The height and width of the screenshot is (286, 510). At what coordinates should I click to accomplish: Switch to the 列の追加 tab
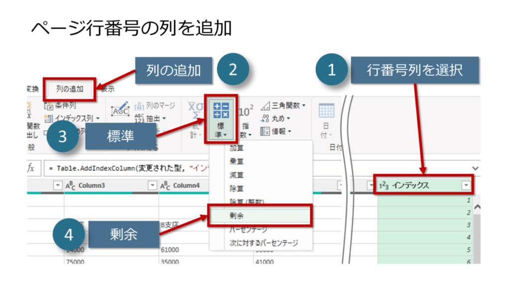(69, 89)
